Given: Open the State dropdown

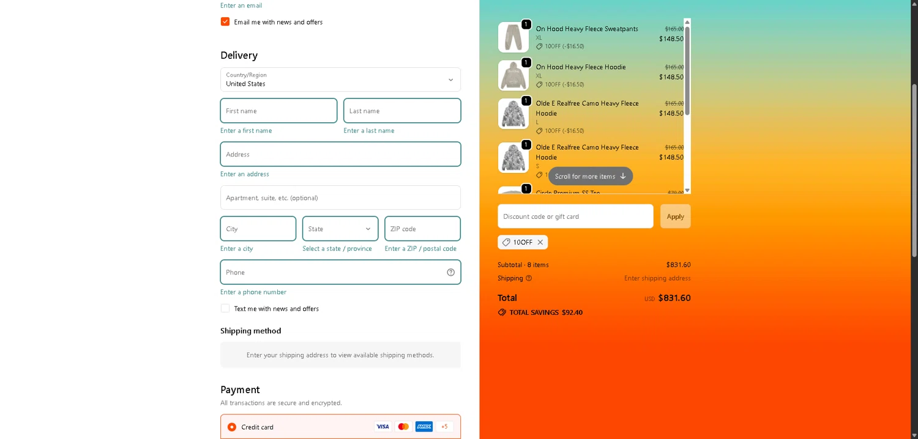Looking at the screenshot, I should click(340, 229).
